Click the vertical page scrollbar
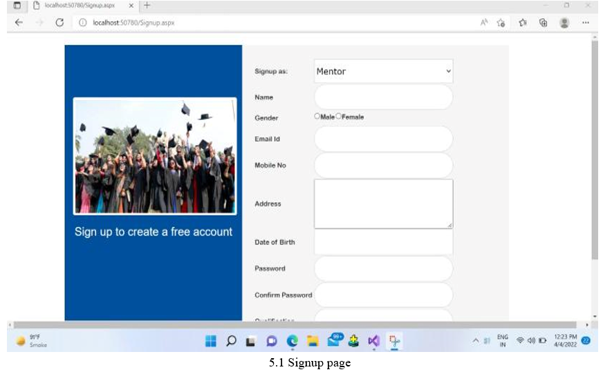Image resolution: width=603 pixels, height=372 pixels. (595, 150)
